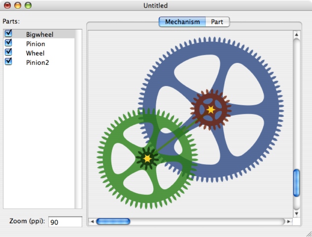Toggle the Wheel part checkbox
Image resolution: width=312 pixels, height=237 pixels.
pos(8,52)
